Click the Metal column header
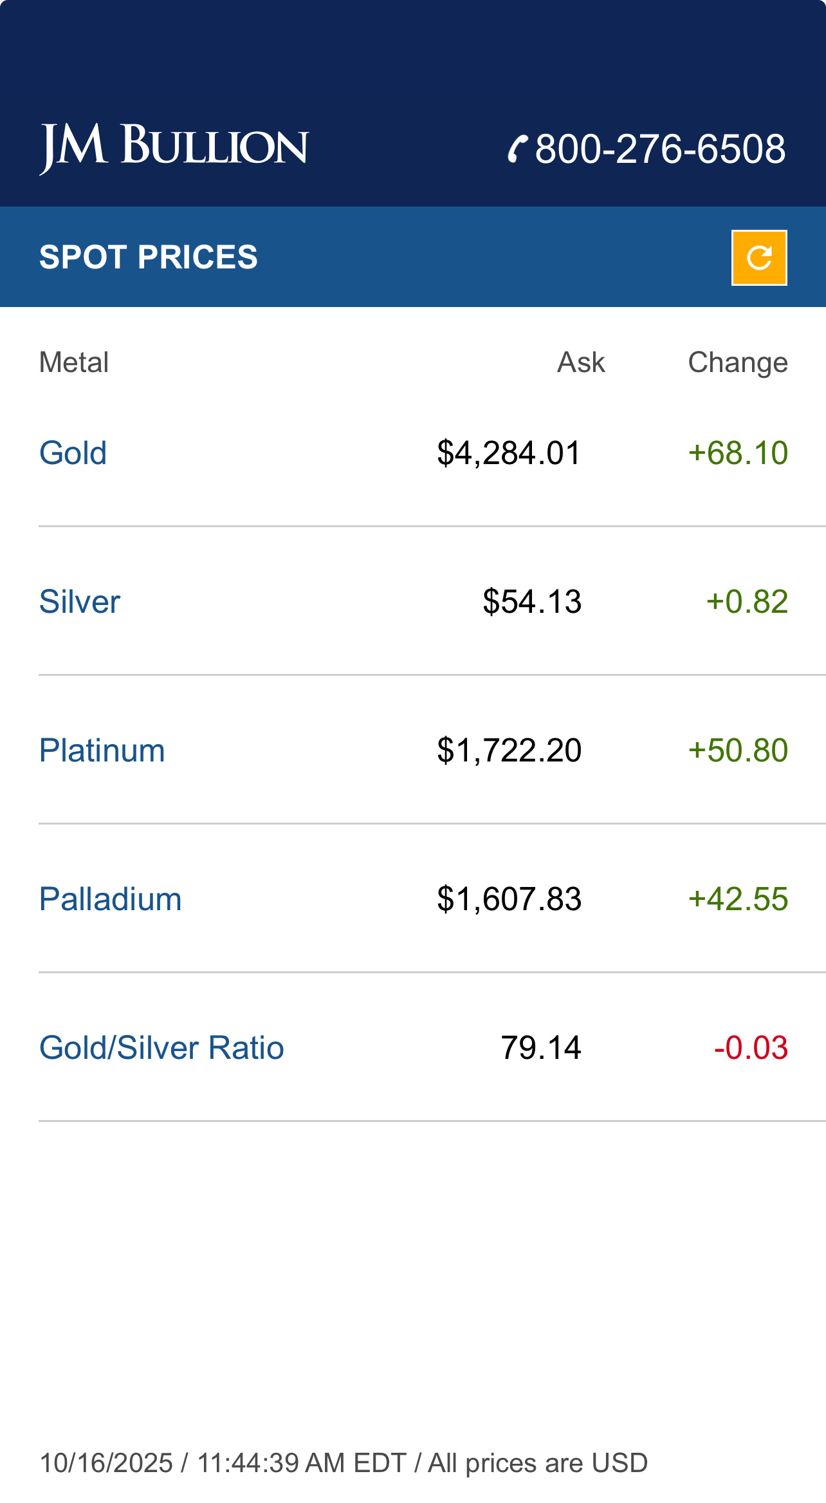The image size is (826, 1503). click(x=74, y=362)
